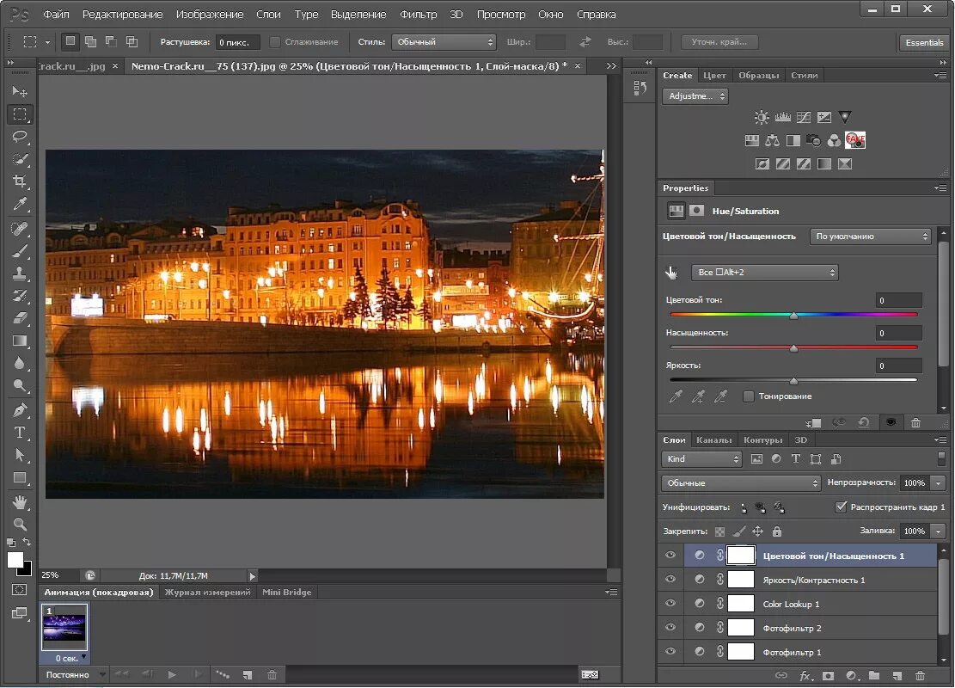Switch to the Каналы tab
This screenshot has width=955, height=688.
tap(713, 440)
